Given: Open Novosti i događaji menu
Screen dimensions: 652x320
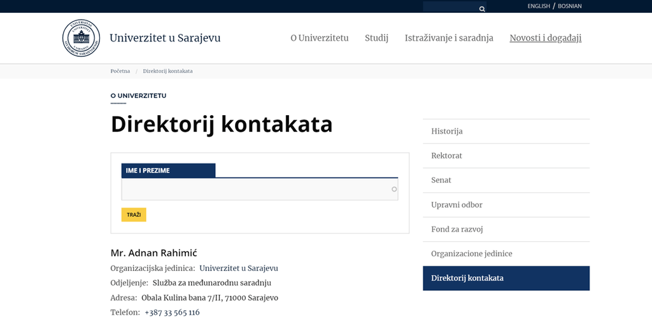Looking at the screenshot, I should tap(546, 38).
